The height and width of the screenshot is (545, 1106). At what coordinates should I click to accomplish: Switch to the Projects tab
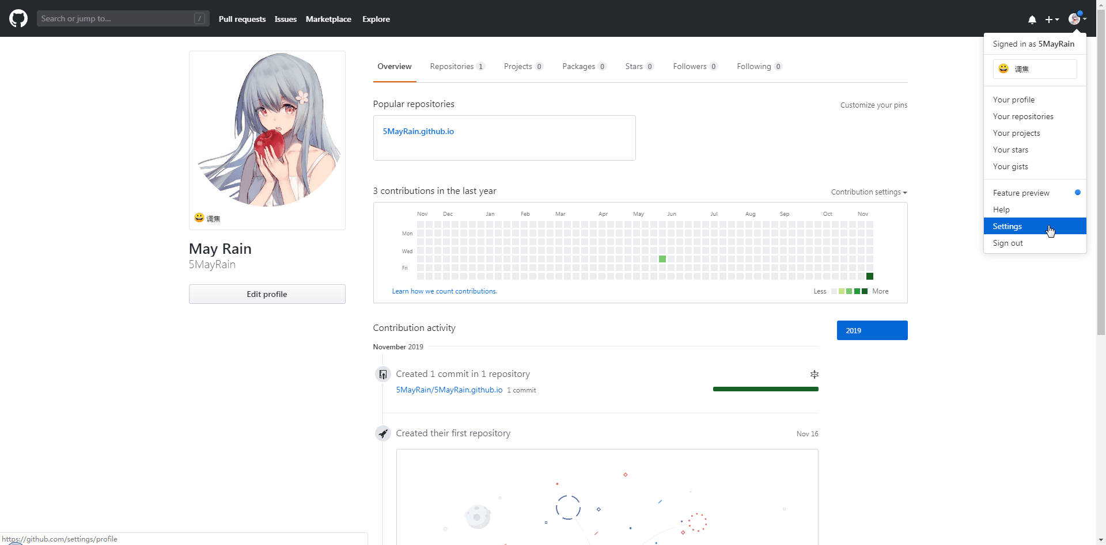pos(523,67)
